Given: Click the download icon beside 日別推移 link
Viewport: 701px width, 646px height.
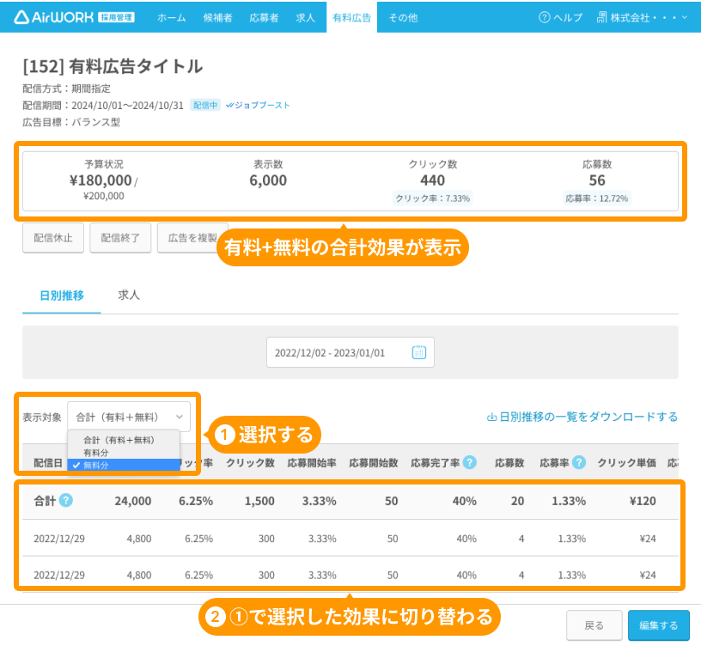Looking at the screenshot, I should [491, 417].
